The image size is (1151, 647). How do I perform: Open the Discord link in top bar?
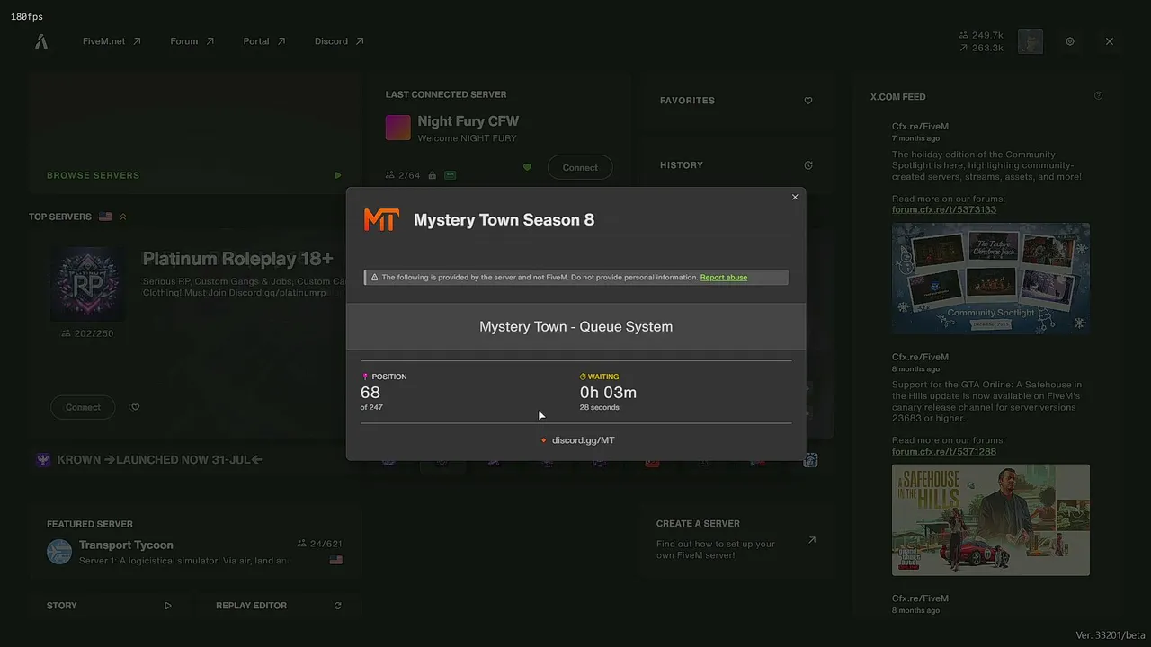339,41
